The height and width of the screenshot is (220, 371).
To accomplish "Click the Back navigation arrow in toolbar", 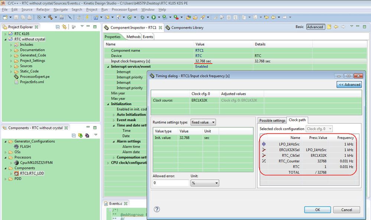I will tap(273, 17).
